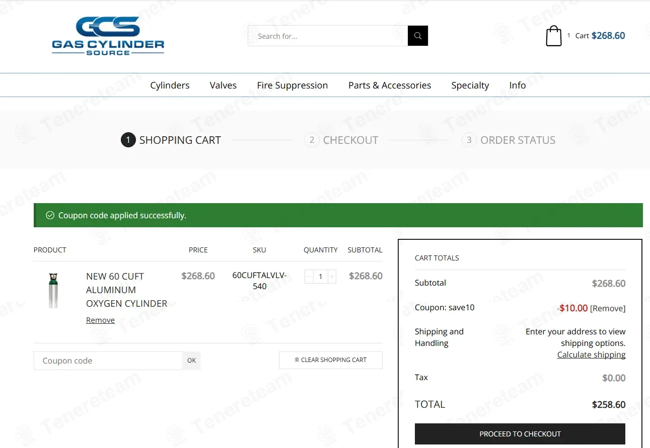The width and height of the screenshot is (650, 448).
Task: Click the 'Coupon code applied successfully.' message
Action: [x=122, y=215]
